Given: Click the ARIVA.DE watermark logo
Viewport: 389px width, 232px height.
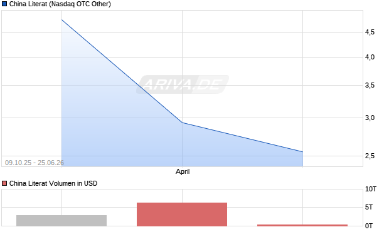Looking at the screenshot, I should (183, 84).
